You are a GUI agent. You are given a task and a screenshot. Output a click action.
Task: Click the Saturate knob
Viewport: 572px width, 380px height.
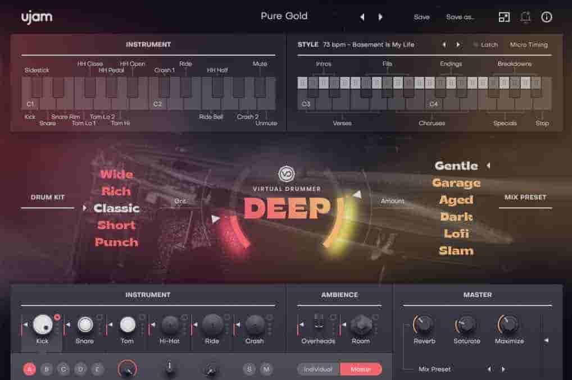click(x=466, y=324)
